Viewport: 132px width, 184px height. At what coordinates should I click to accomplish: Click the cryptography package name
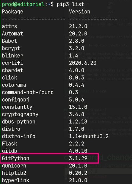coord(20,114)
